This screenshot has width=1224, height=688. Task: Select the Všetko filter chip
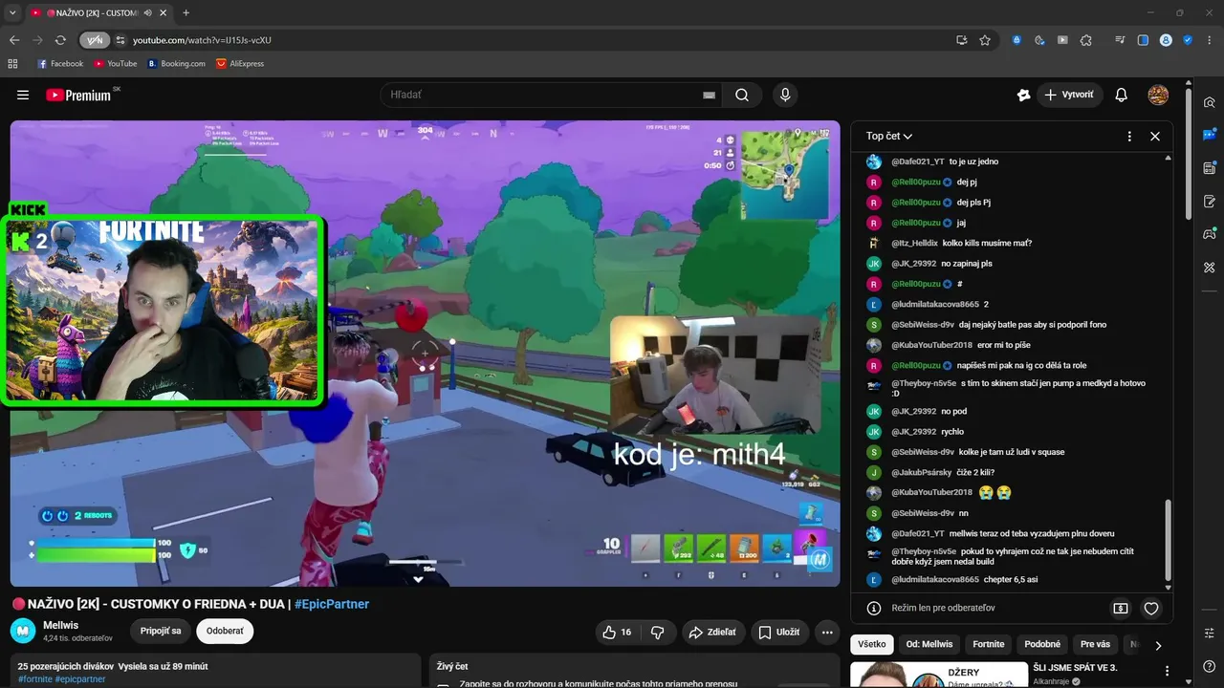pyautogui.click(x=872, y=644)
